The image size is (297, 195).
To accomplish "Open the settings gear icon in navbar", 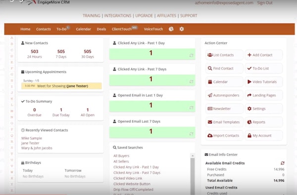I will click(182, 29).
